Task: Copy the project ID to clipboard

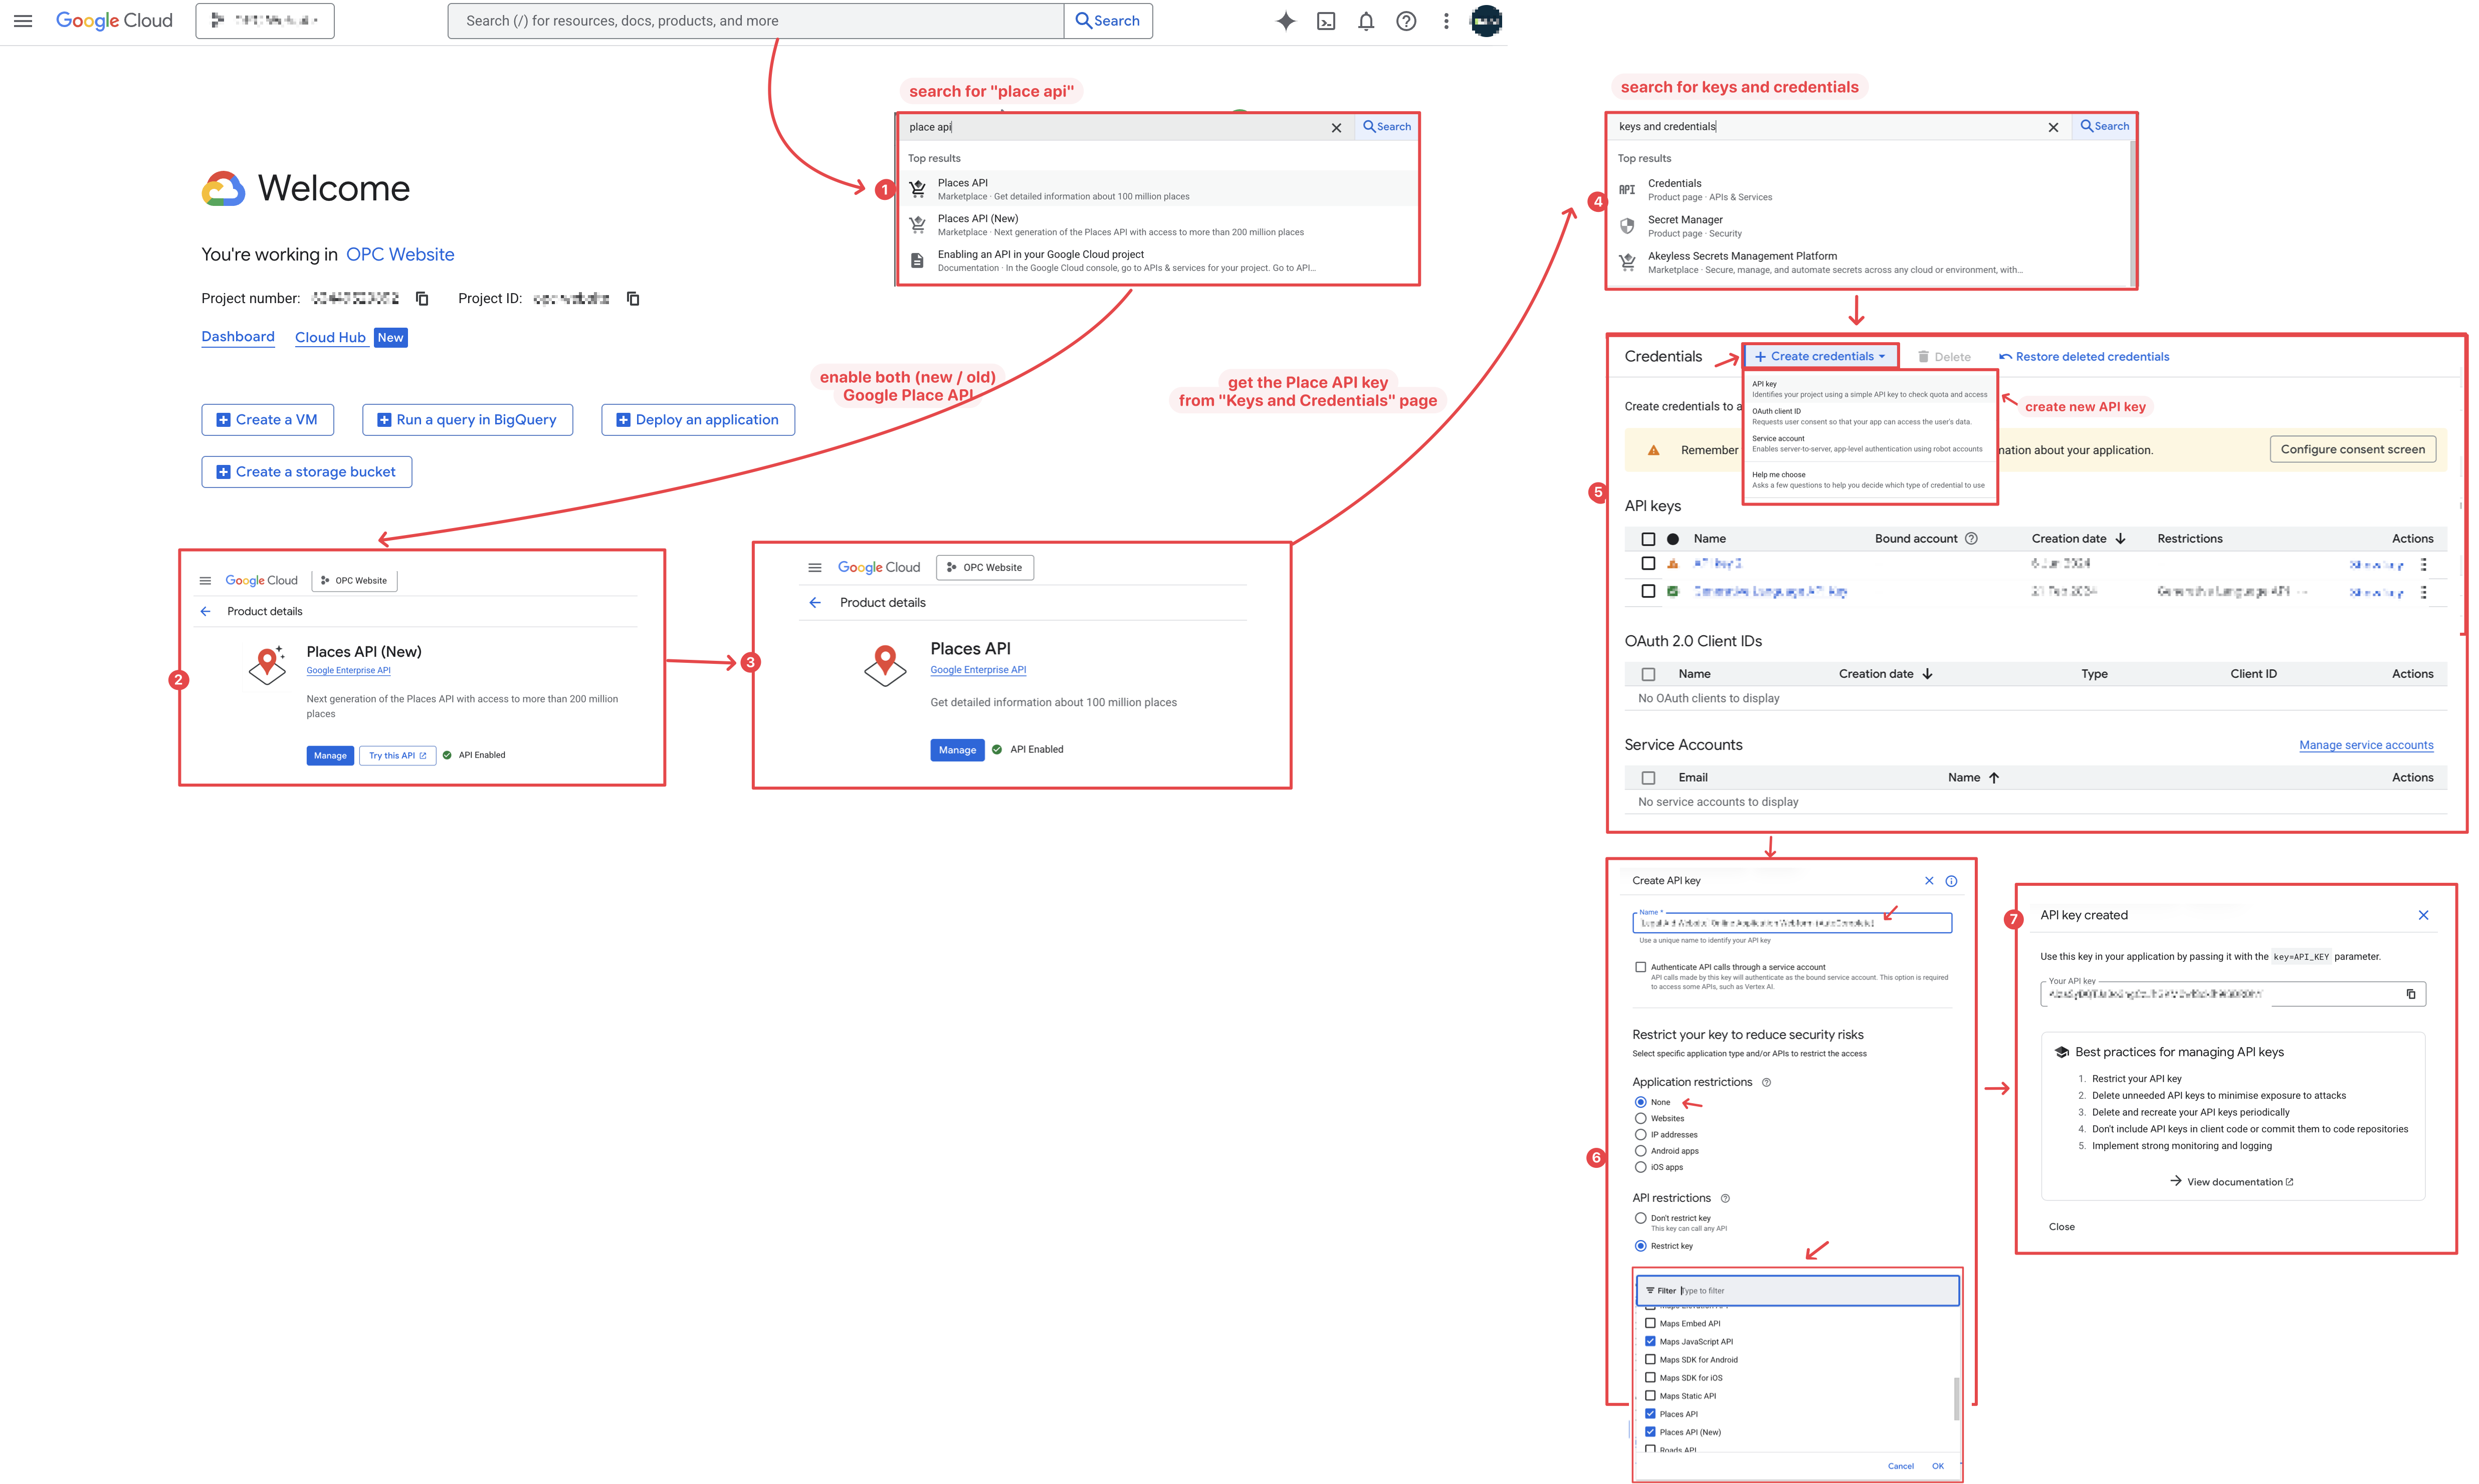Action: click(632, 298)
